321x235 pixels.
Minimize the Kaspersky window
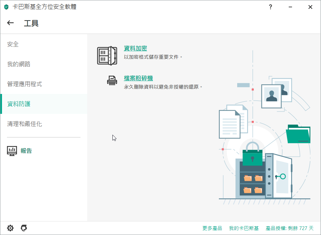point(291,7)
